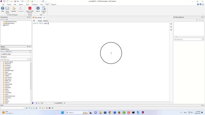Open the Configure ribbon tab
This screenshot has height=115, width=205.
coord(35,4)
